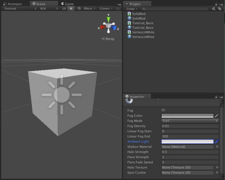Click the SolidRed shader file icon
Image resolution: width=225 pixels, height=180 pixels.
click(x=129, y=14)
